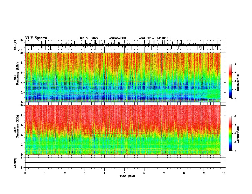Viewport: 252px width, 194px height.
Task: Click the ch.1(V) waveform axis label
Action: 15,45
